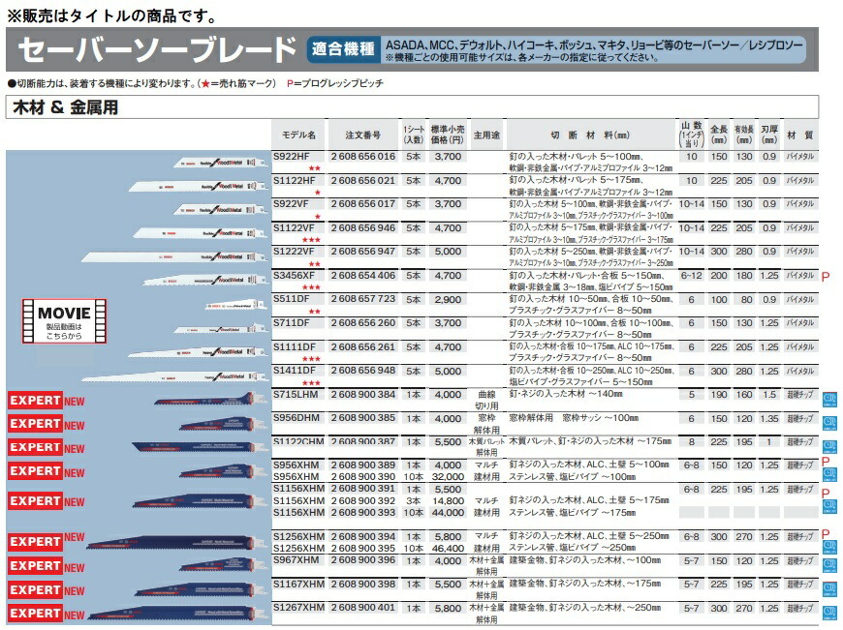
Task: Select order number 2 608 900 401
Action: (363, 608)
